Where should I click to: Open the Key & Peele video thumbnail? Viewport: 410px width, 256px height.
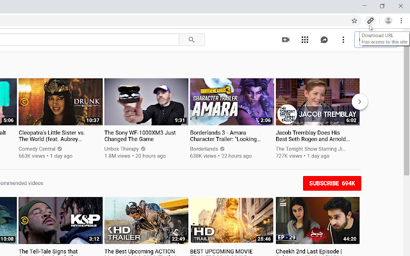(x=60, y=220)
